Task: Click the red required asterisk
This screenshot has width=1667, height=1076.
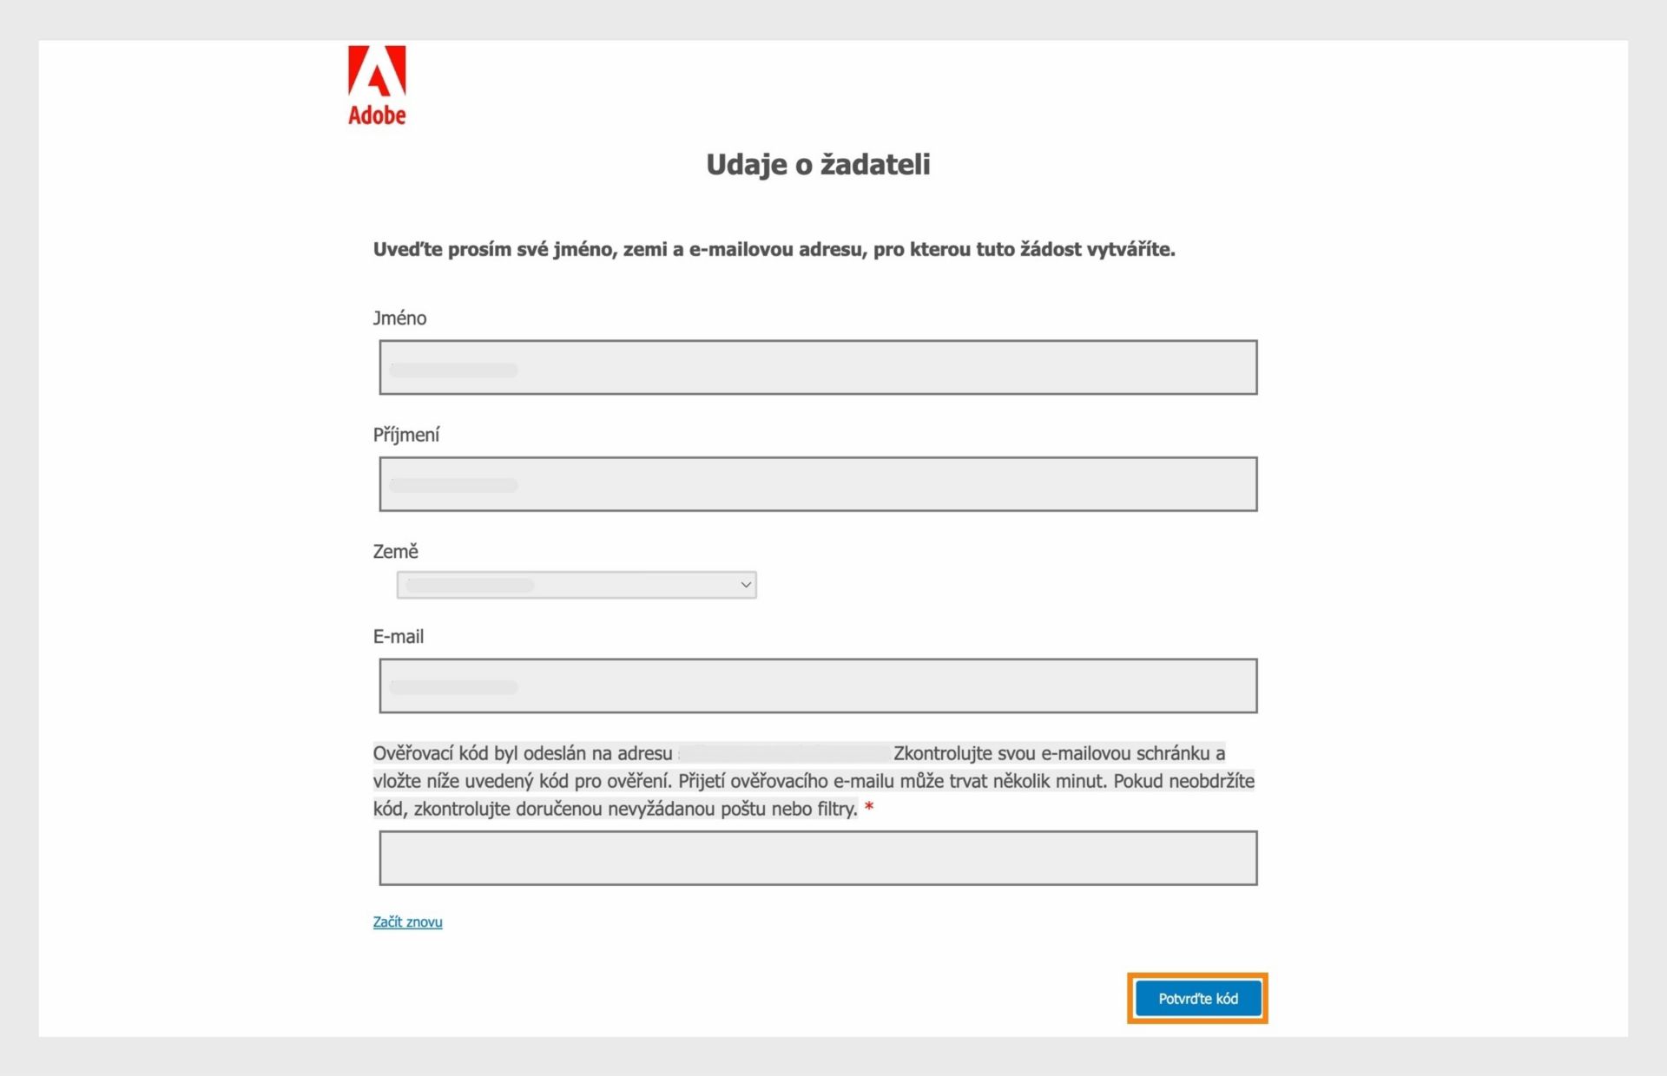Action: [869, 809]
